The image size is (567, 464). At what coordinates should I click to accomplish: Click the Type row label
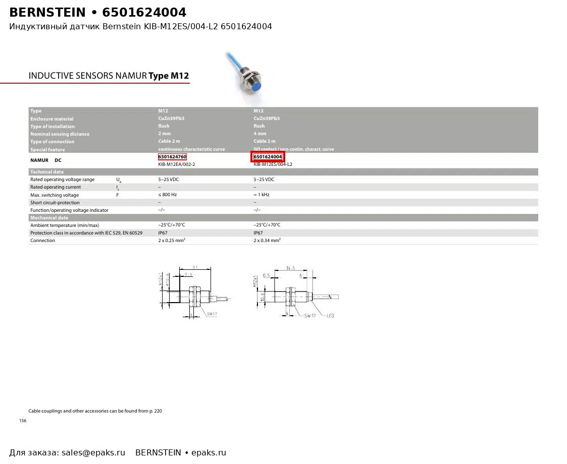[x=36, y=111]
